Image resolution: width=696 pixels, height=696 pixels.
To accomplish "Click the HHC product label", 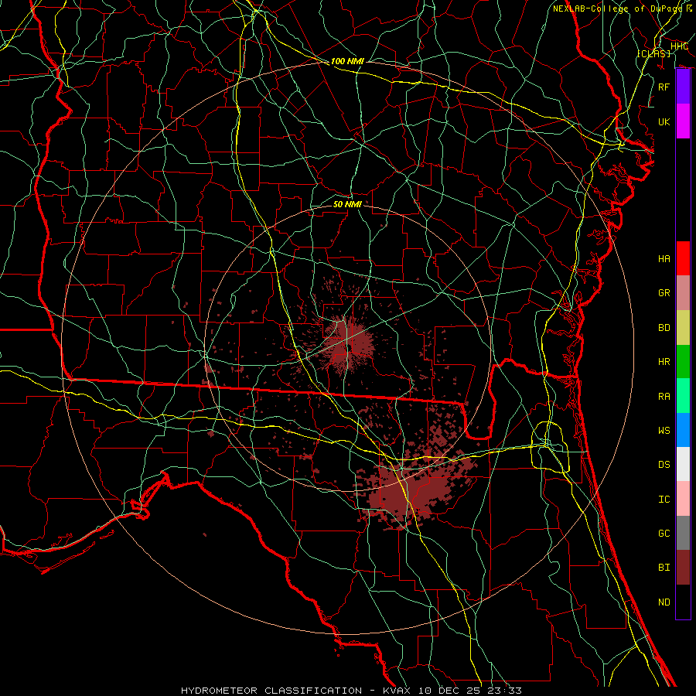I will pyautogui.click(x=679, y=46).
